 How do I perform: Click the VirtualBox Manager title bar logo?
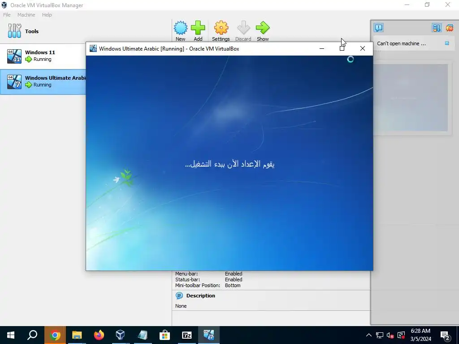4,5
